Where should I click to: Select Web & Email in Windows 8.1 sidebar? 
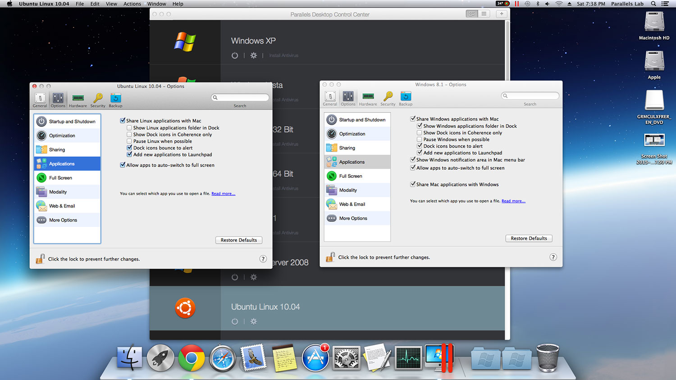pos(357,204)
